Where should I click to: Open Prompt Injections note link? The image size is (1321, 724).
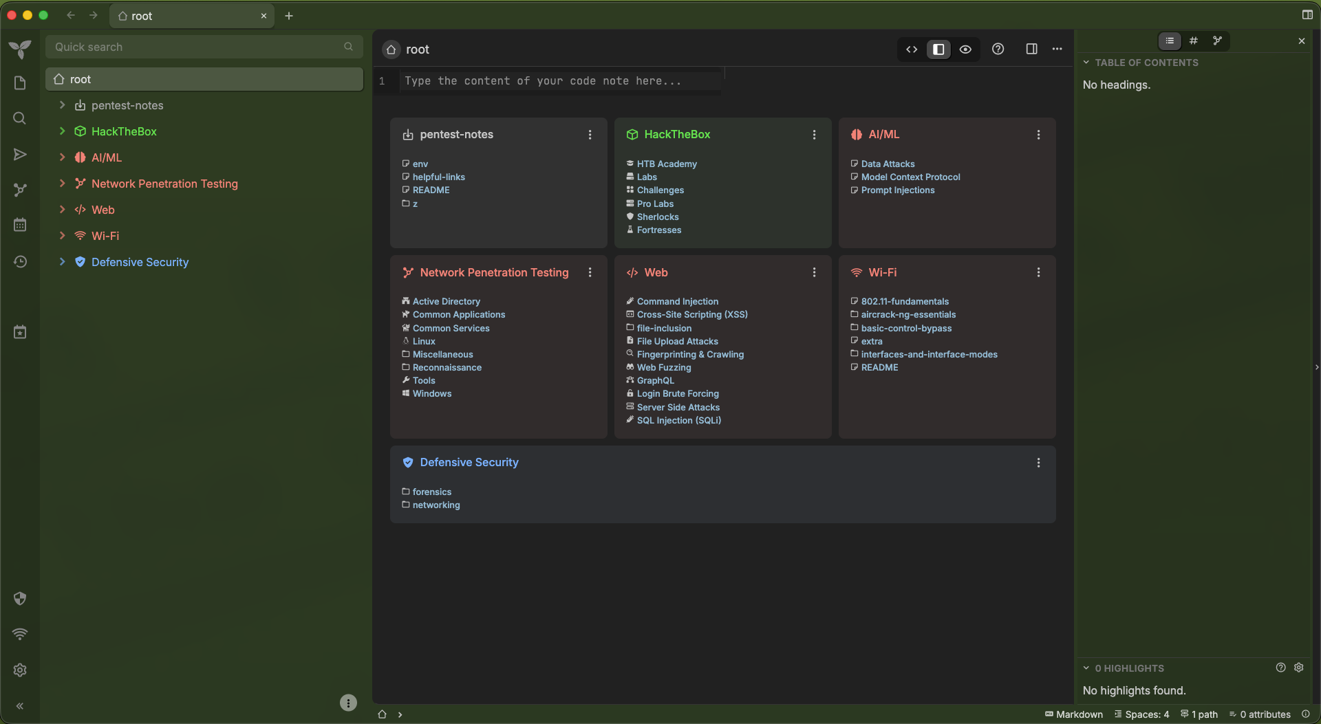(x=898, y=190)
